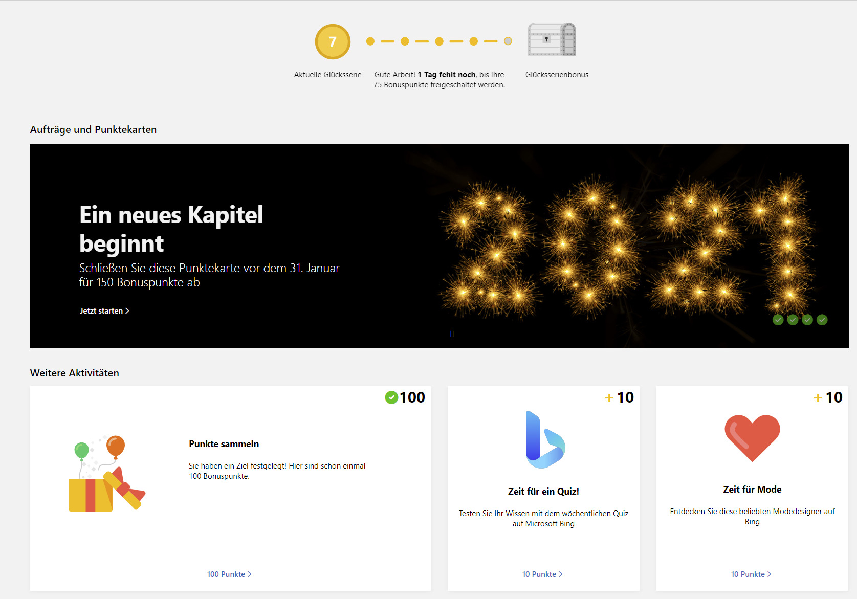Click the treasure chest streak bonus icon
Screen dimensions: 857x600
click(552, 39)
